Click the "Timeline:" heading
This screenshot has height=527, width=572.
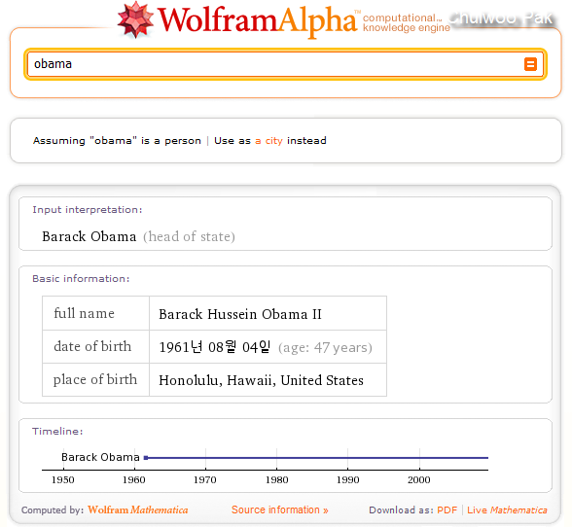coord(57,431)
